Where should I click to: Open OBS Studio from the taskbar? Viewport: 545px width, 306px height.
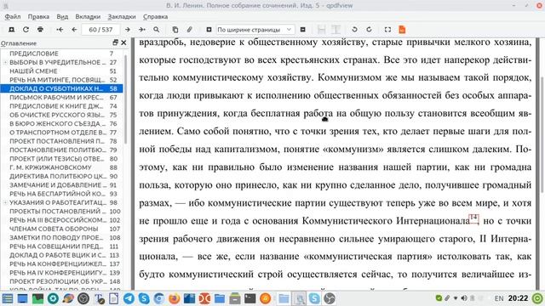(330, 298)
